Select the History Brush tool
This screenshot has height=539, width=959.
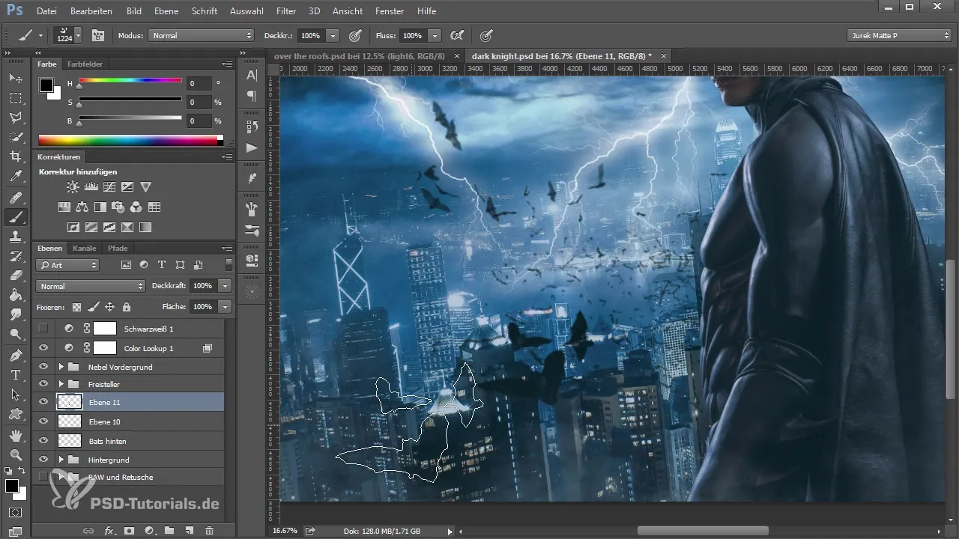point(16,256)
